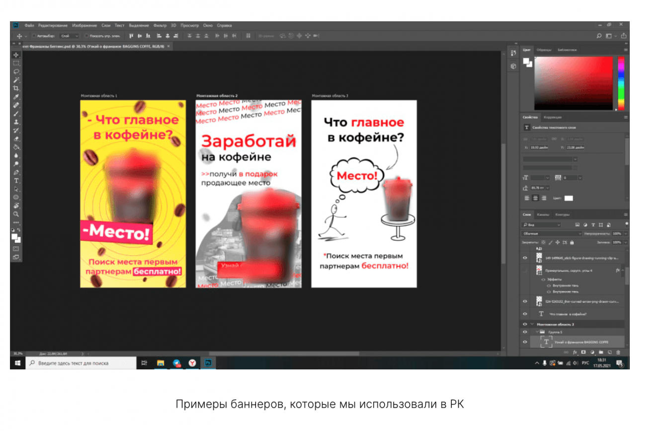Screen dimensions: 666x431
Task: Click the Цвет text color swatch
Action: [568, 198]
